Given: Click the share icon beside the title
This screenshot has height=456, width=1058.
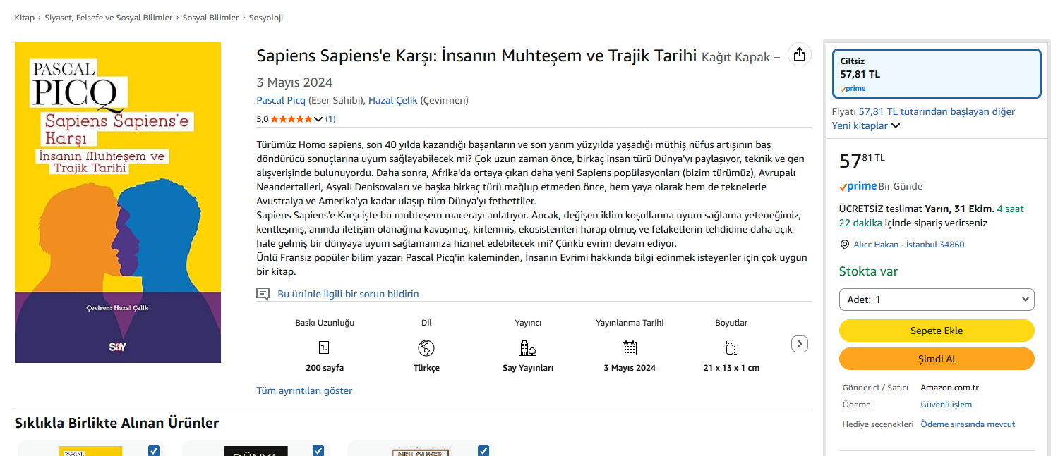Looking at the screenshot, I should [x=799, y=55].
